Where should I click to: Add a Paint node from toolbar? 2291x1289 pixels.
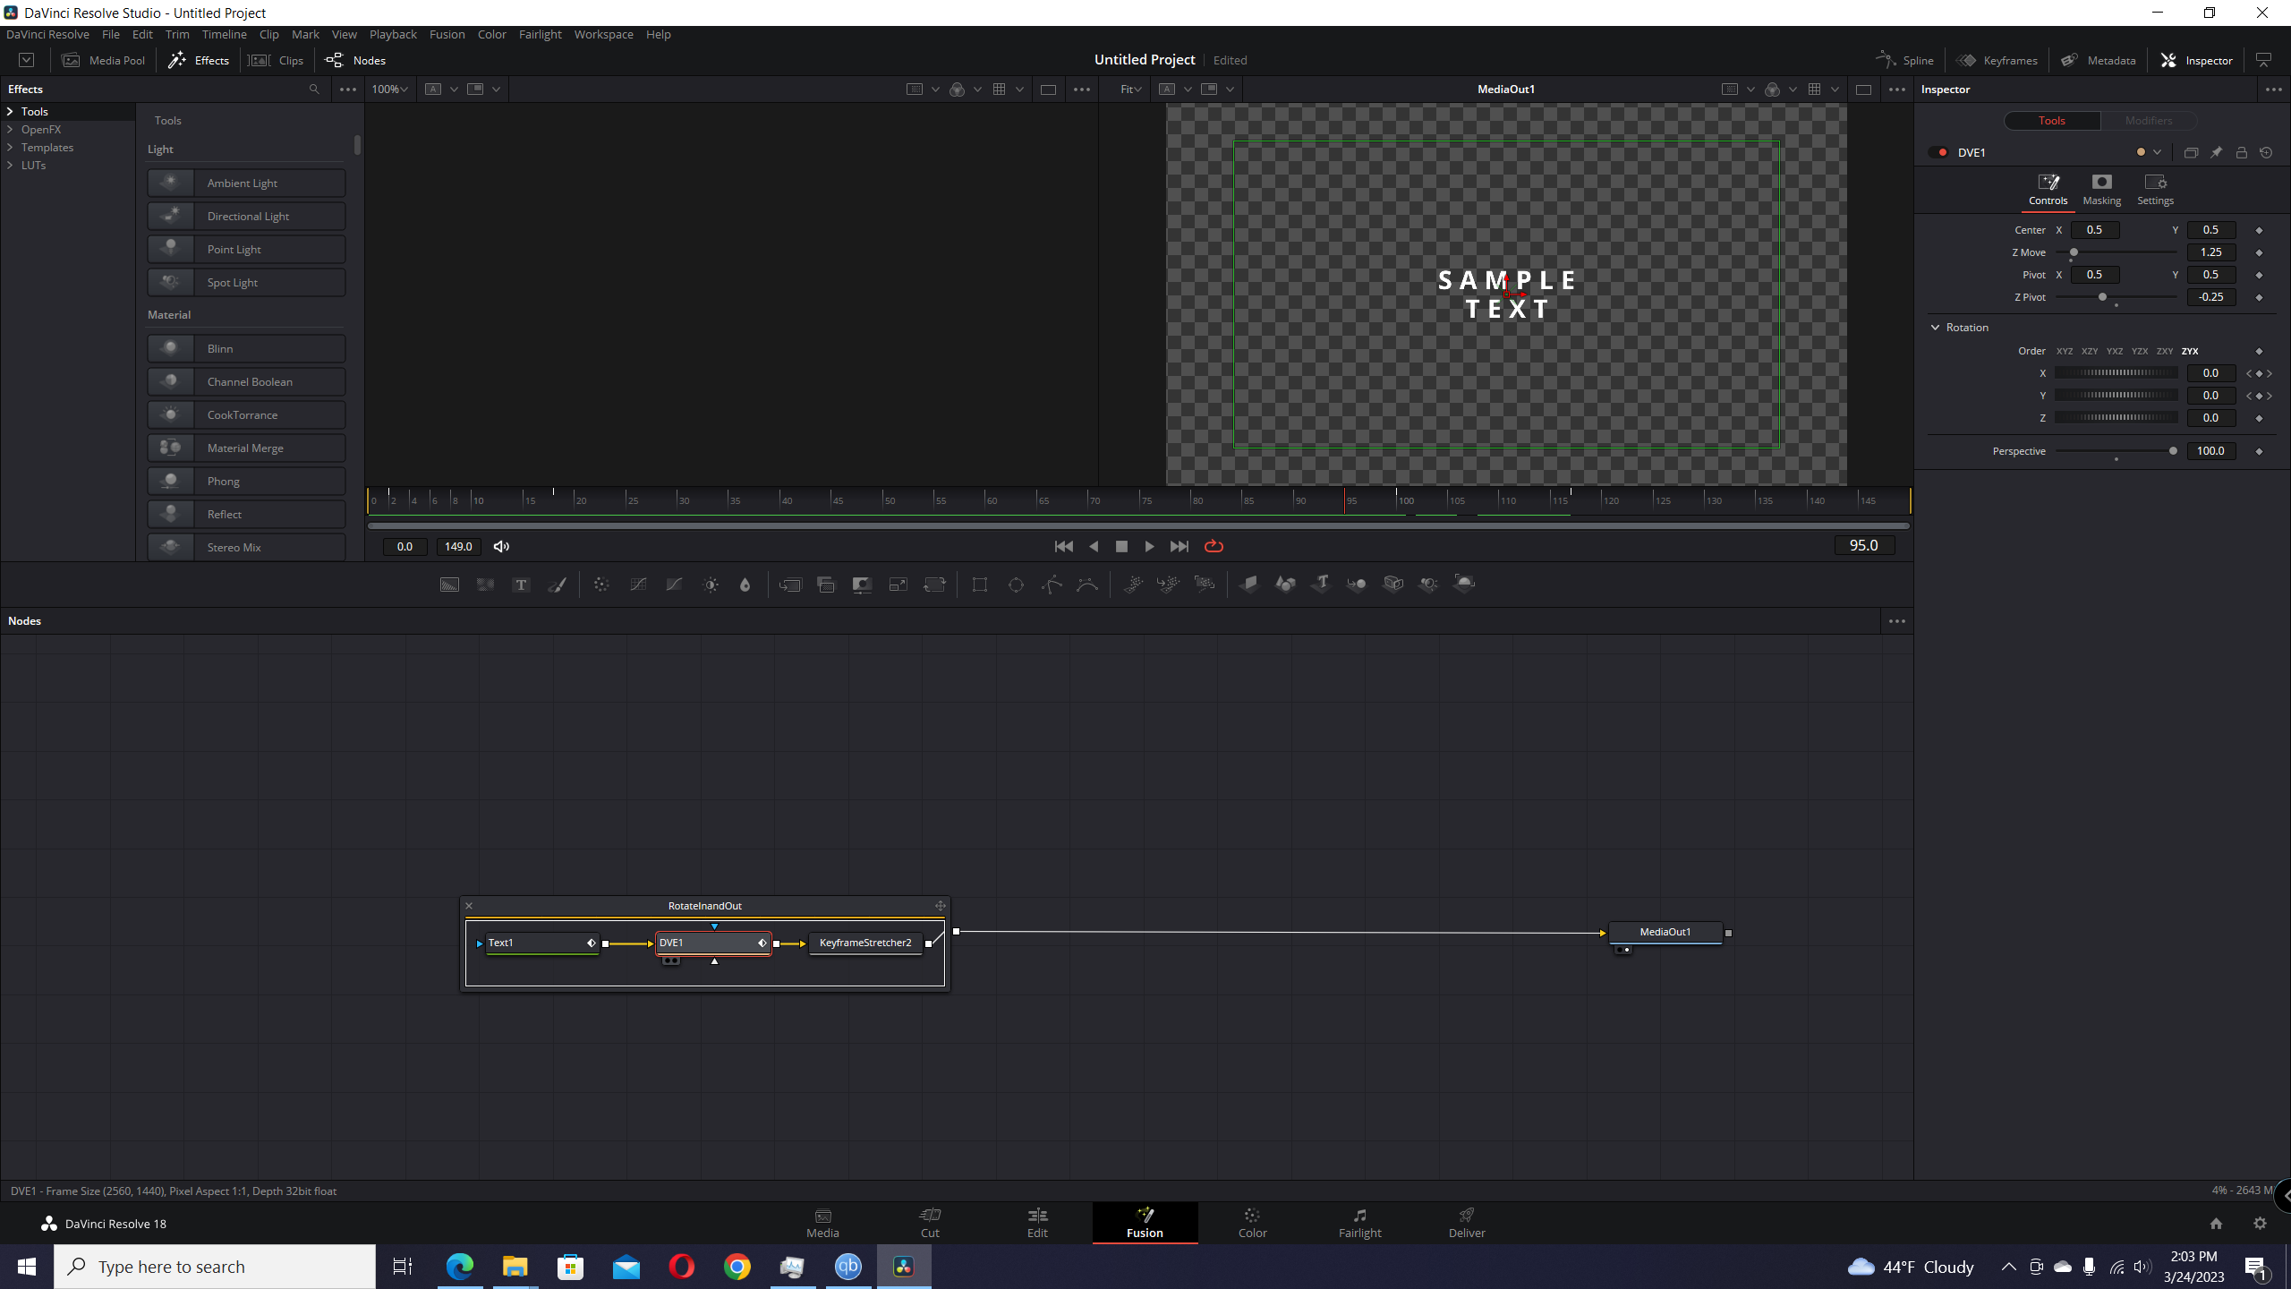click(x=557, y=585)
